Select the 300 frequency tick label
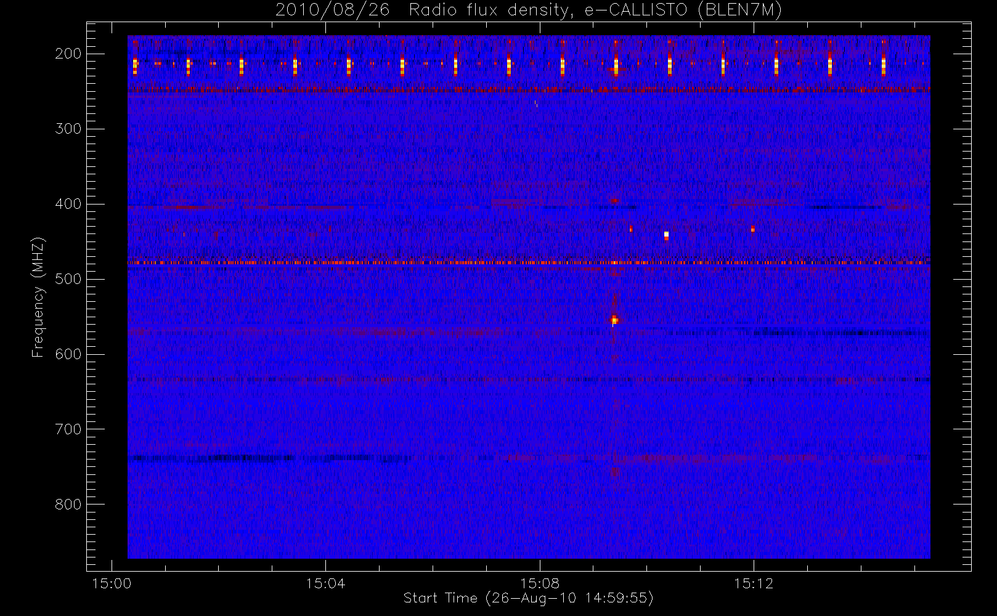This screenshot has width=997, height=616. pyautogui.click(x=68, y=129)
